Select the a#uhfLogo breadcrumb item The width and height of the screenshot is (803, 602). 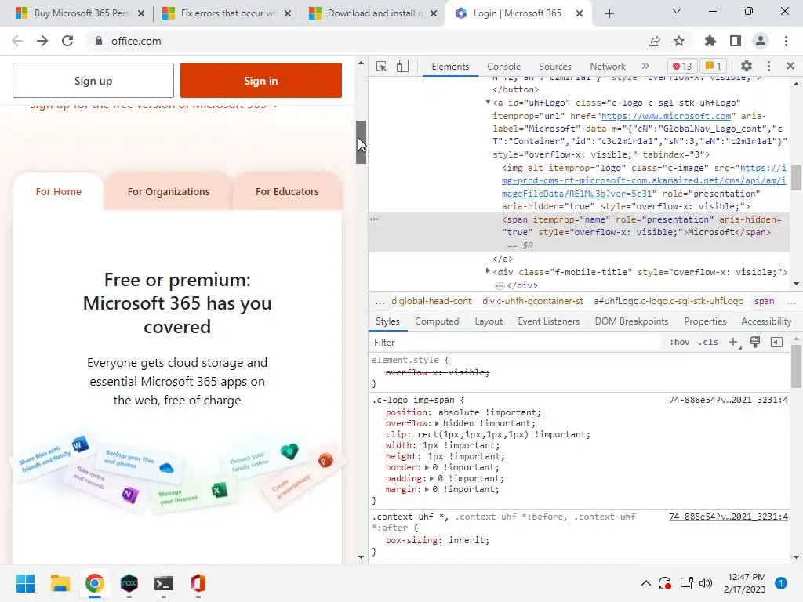tap(668, 302)
